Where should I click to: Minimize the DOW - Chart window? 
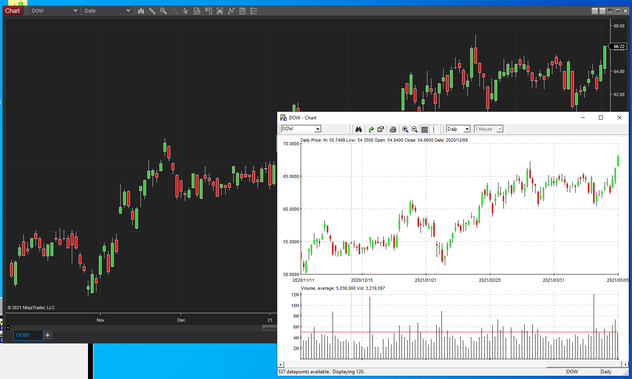click(x=583, y=117)
